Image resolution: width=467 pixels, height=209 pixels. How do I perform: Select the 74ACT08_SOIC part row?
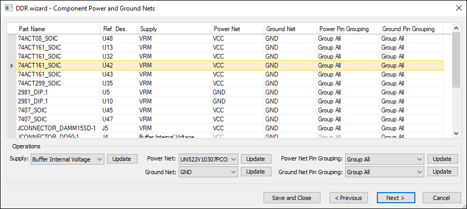[x=229, y=39]
